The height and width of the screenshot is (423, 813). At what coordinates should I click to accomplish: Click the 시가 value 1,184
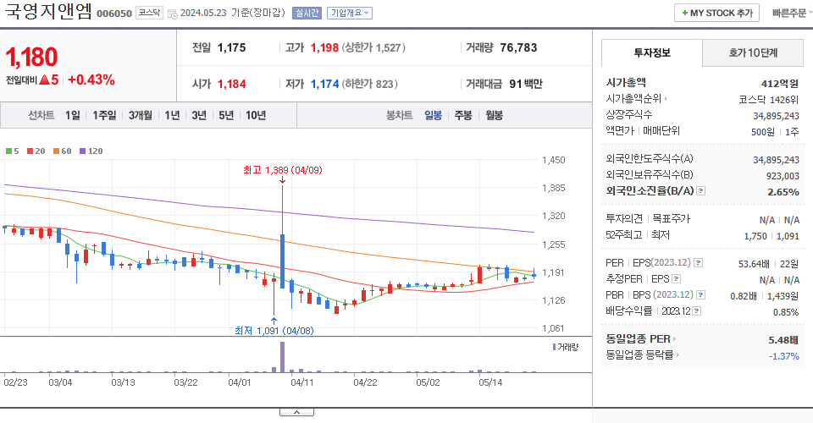pyautogui.click(x=232, y=84)
